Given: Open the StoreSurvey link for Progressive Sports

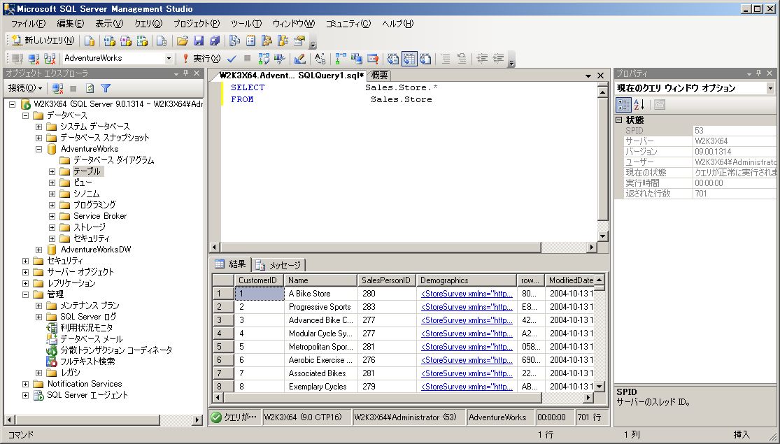Looking at the screenshot, I should (467, 307).
